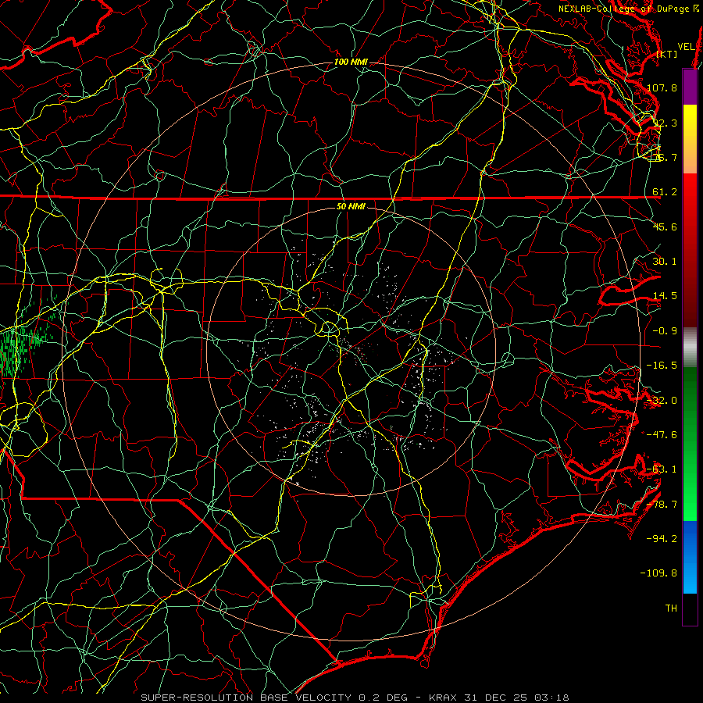The height and width of the screenshot is (703, 703).
Task: Click the -78.7 legend value
Action: point(662,505)
